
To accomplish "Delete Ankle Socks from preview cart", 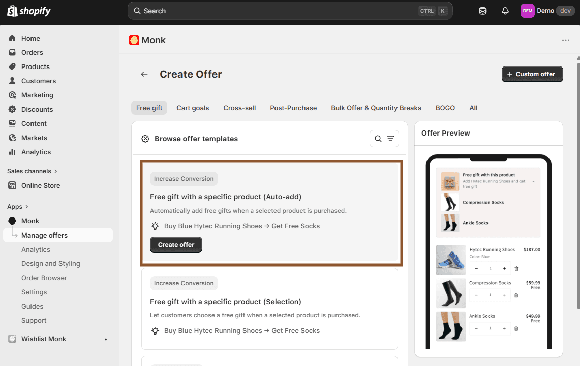I will click(x=516, y=328).
